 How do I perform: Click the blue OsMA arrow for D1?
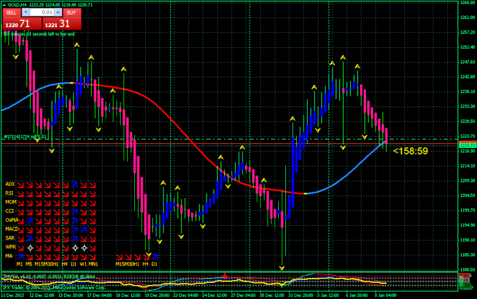coord(75,221)
